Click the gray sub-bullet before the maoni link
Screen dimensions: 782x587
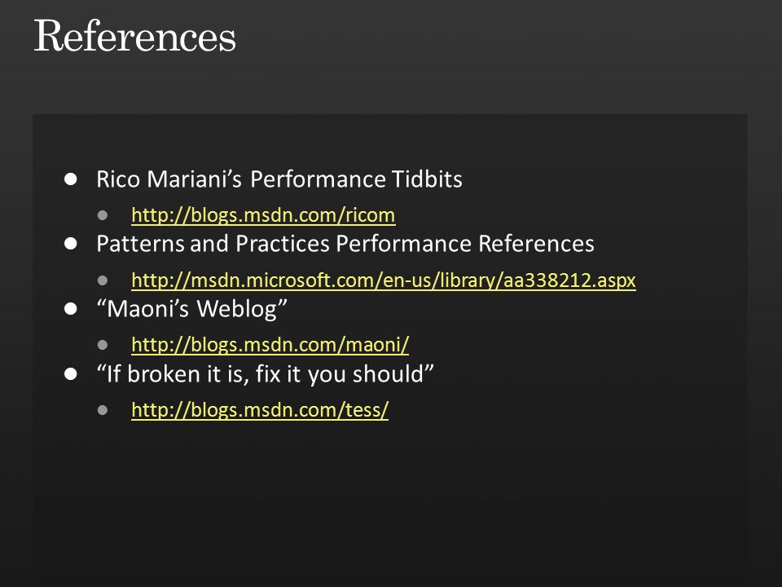pos(103,345)
